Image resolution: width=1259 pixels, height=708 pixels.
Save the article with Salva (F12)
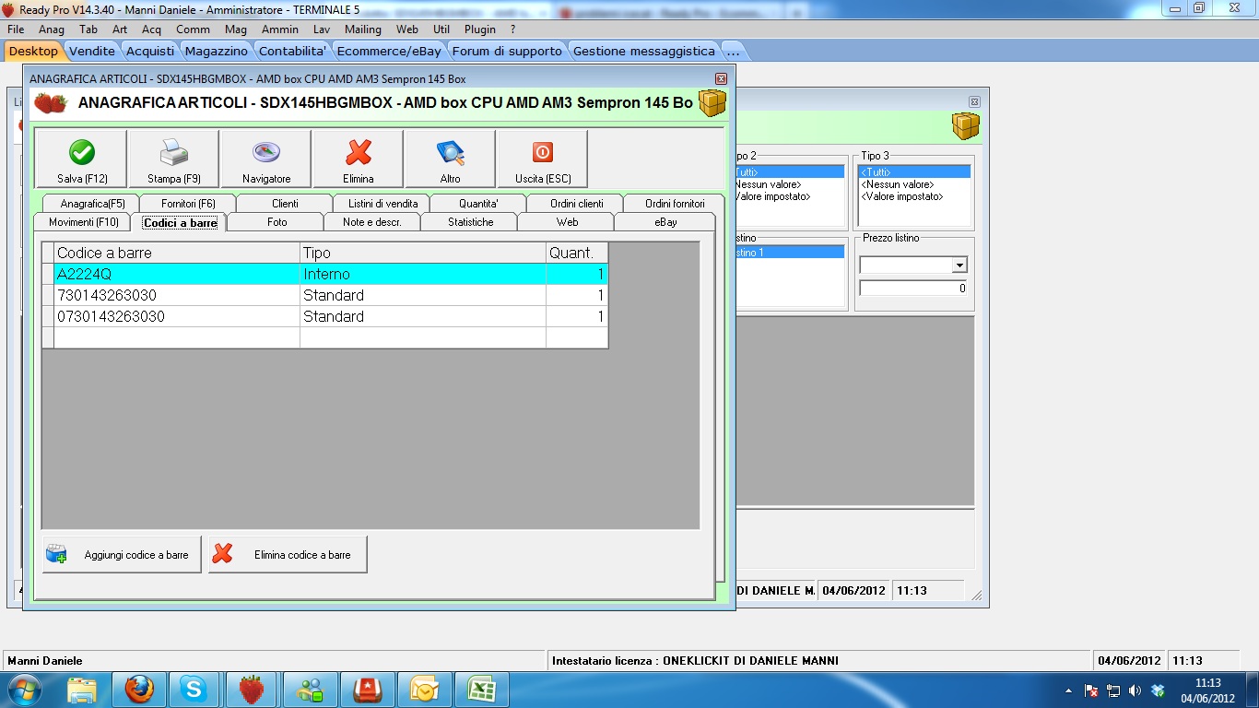(81, 159)
